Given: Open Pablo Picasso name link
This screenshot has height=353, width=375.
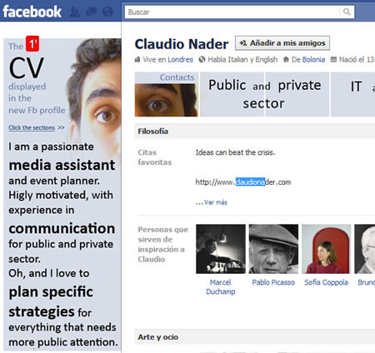Looking at the screenshot, I should click(273, 282).
